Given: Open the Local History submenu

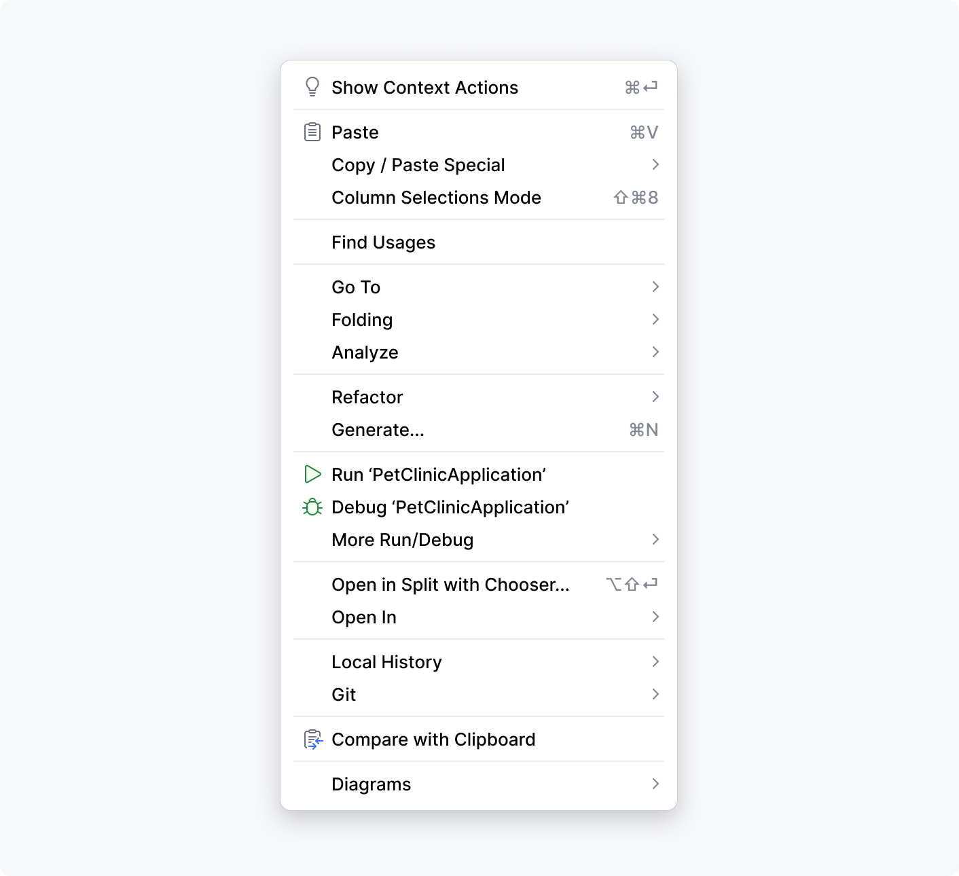Looking at the screenshot, I should tap(386, 662).
